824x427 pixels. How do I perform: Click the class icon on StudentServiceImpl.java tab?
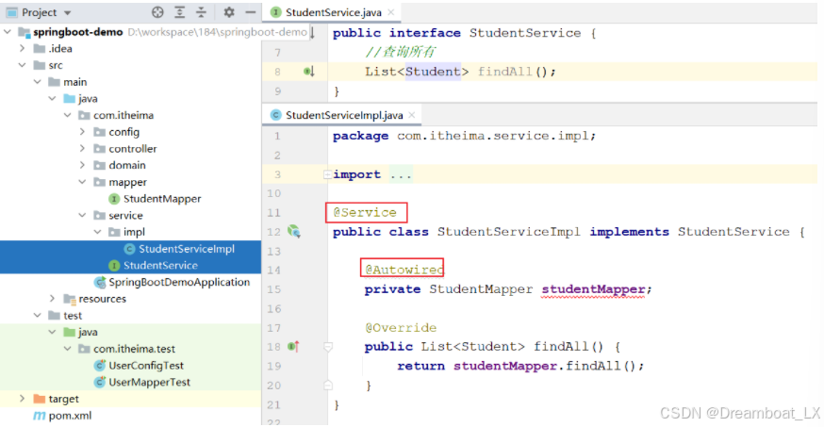tap(276, 115)
